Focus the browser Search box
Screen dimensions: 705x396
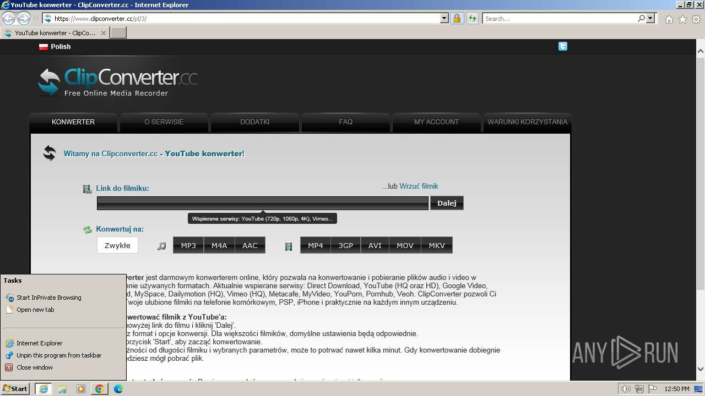(x=560, y=18)
